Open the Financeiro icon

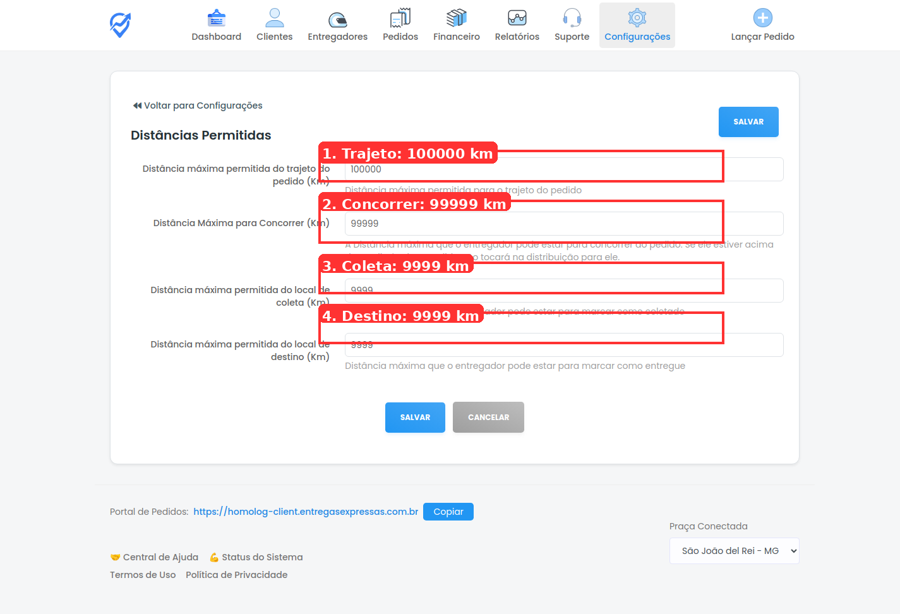456,18
